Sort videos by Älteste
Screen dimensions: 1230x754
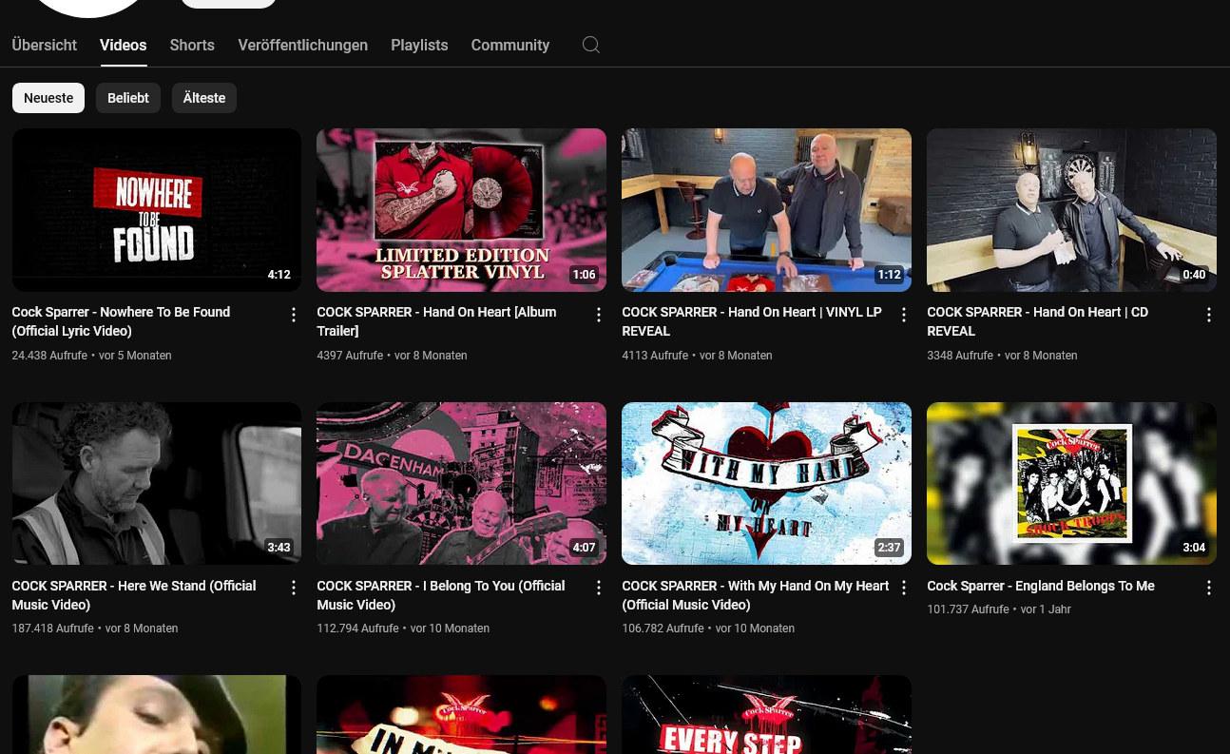(x=204, y=98)
